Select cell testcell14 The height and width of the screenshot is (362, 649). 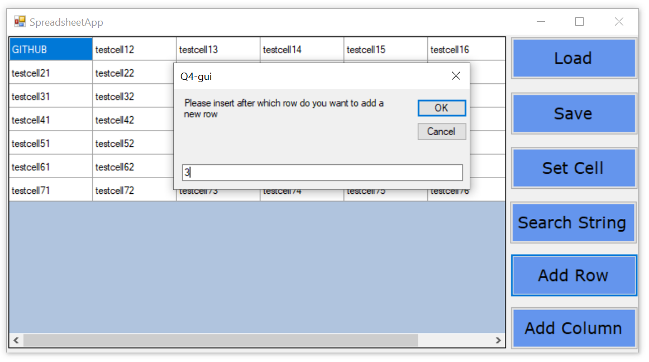tap(302, 49)
